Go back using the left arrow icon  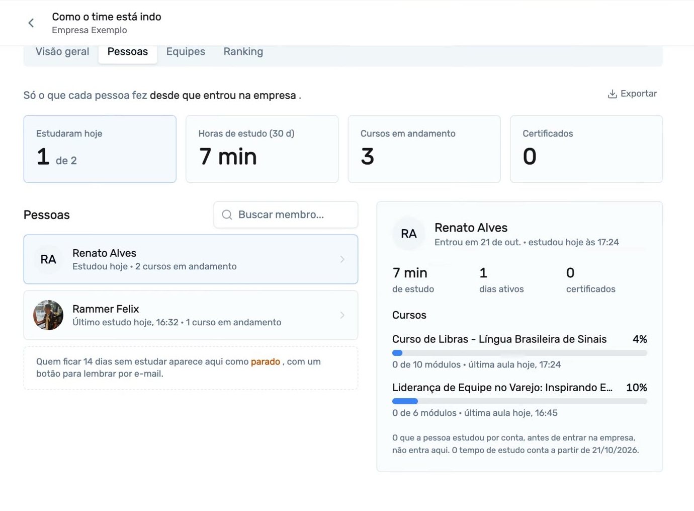pos(31,23)
